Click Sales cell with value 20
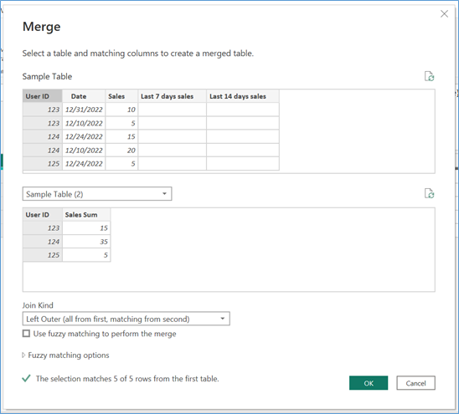 (x=121, y=151)
